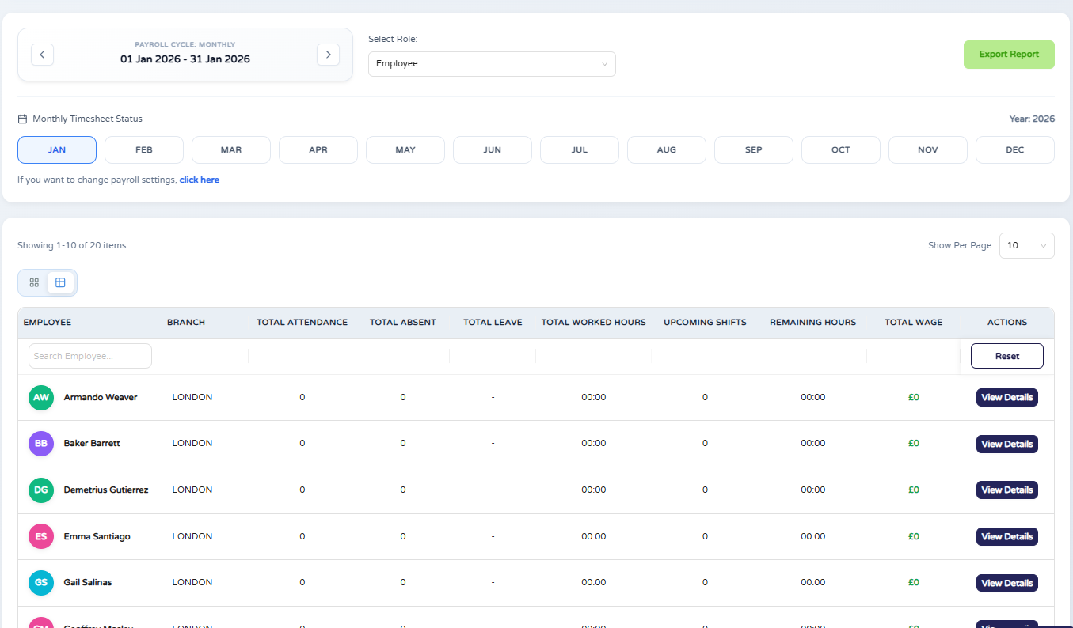Click Gail Salinas's £0 total wage

click(914, 583)
